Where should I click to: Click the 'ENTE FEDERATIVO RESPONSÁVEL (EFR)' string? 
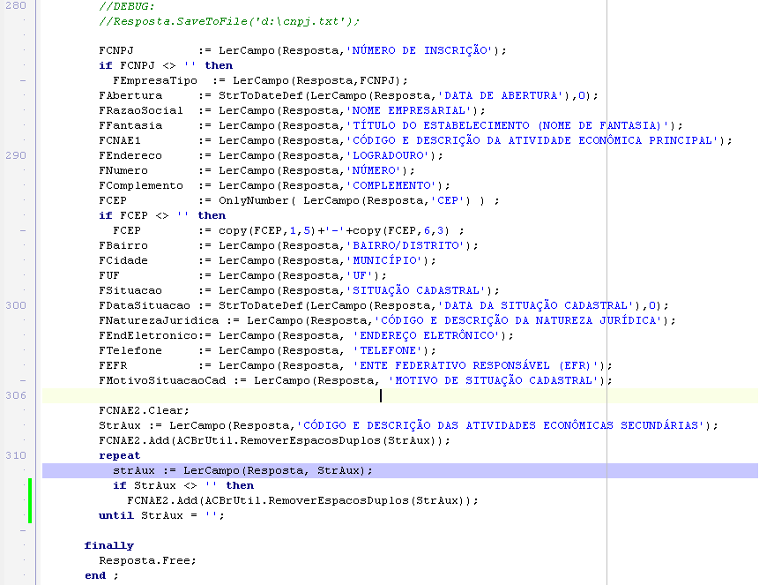(x=475, y=366)
